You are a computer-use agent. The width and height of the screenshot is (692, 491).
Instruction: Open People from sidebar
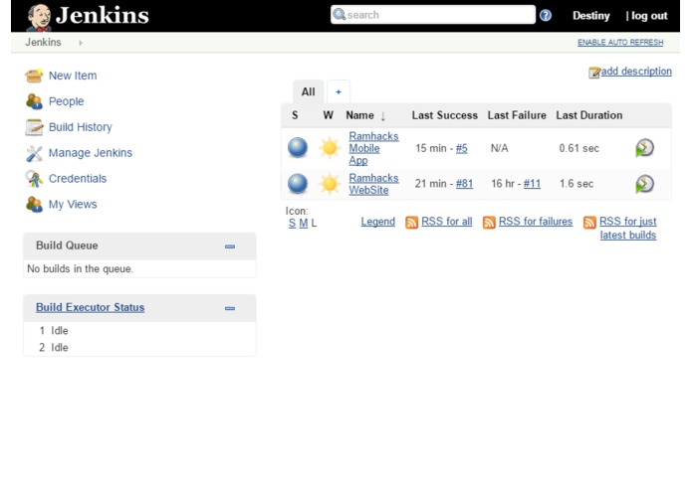pos(66,101)
